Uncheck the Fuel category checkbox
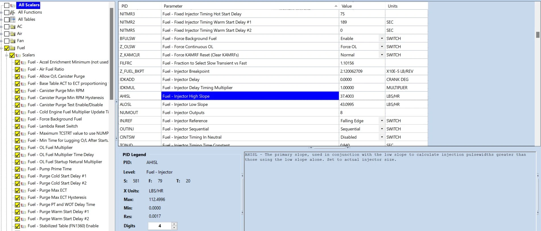Screen dimensions: 541x231 [7, 48]
